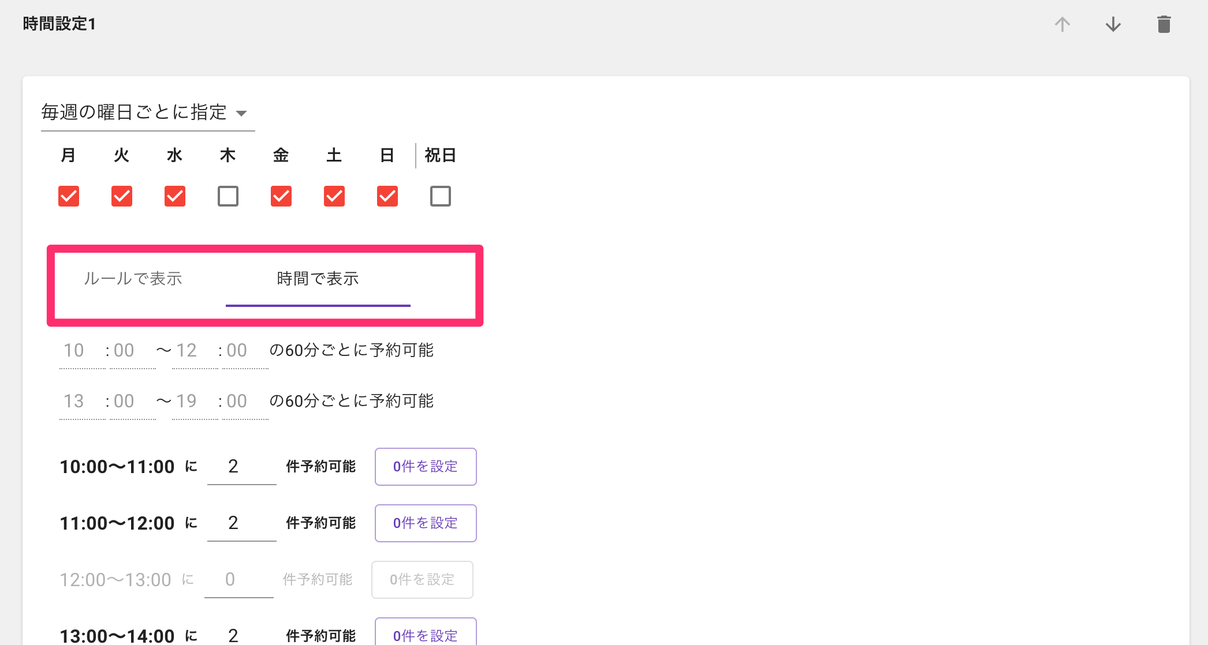1208x645 pixels.
Task: Uncheck the 土 (Saturday) checkbox
Action: tap(334, 196)
